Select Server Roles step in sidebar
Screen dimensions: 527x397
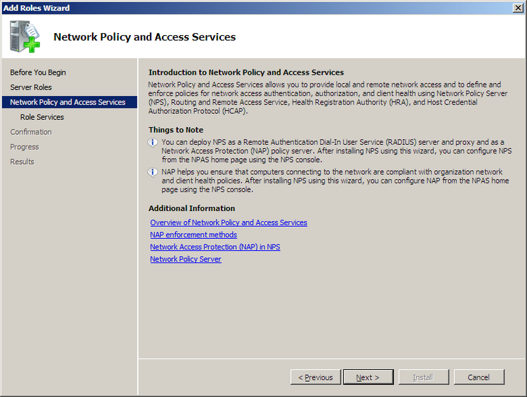(31, 87)
